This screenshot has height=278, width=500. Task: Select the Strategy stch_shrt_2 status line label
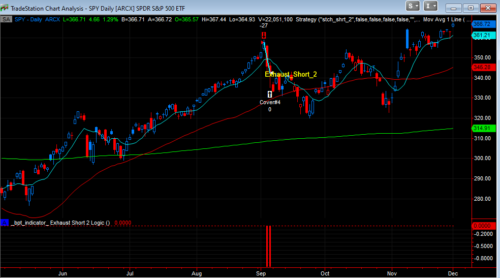[x=358, y=19]
